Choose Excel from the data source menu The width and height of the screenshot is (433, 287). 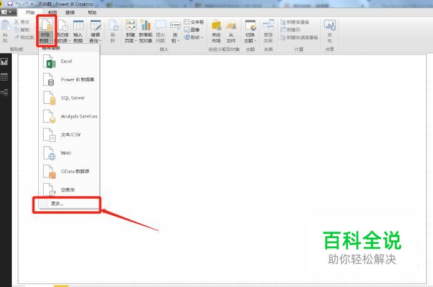pos(69,61)
